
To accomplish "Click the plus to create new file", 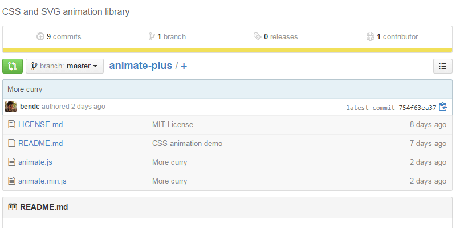I will [x=184, y=66].
